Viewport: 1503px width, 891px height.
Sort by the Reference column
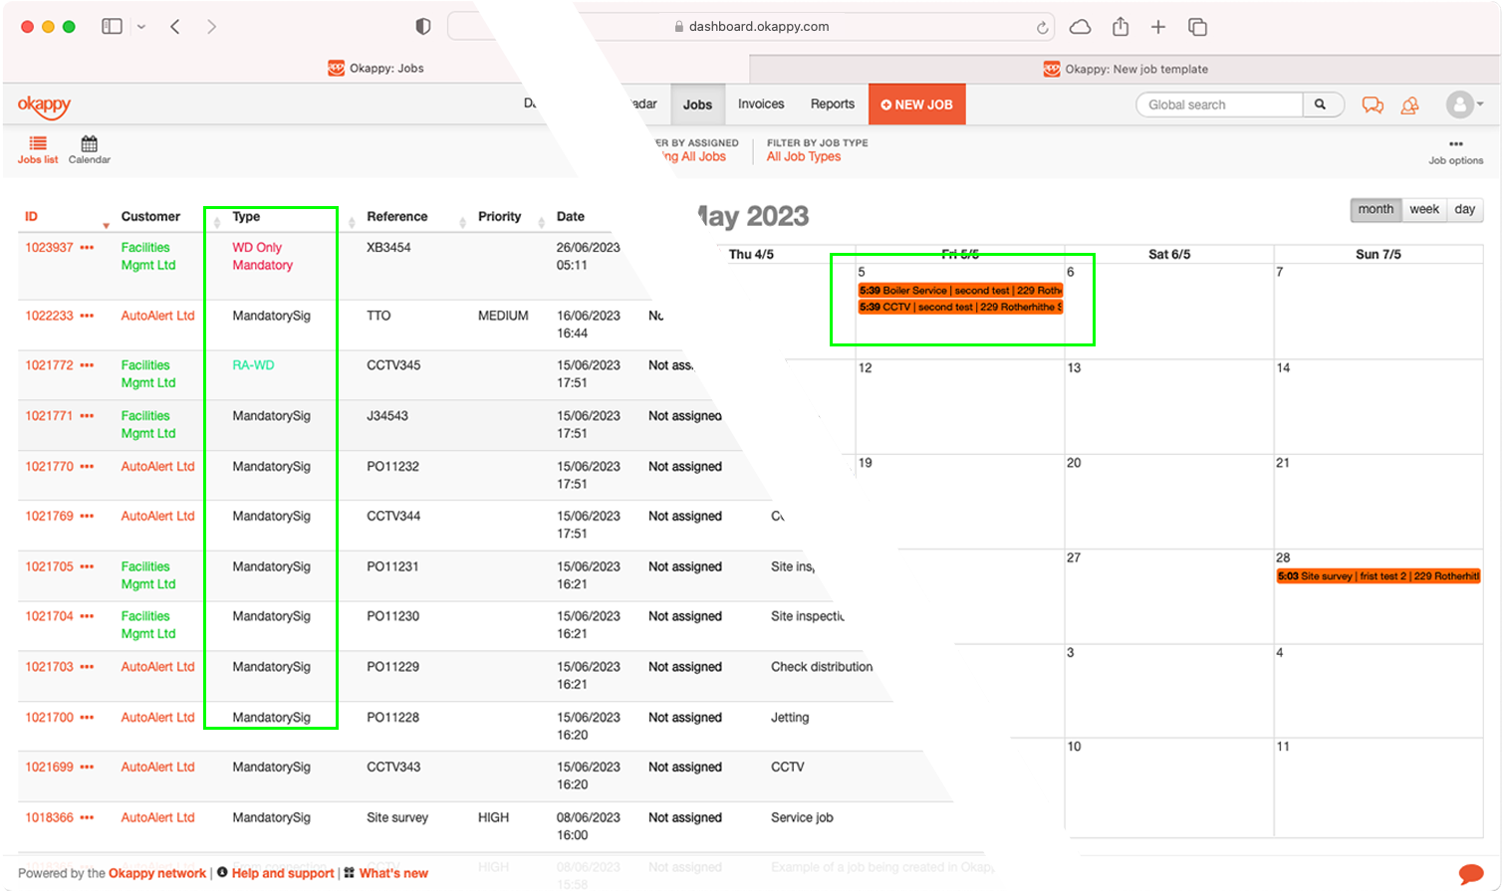coord(396,217)
